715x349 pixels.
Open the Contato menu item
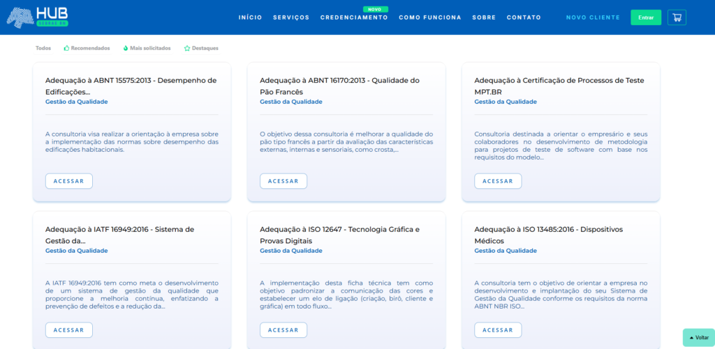[x=524, y=17]
